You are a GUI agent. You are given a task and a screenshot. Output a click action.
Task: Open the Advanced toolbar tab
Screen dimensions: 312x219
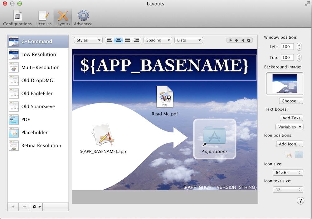[x=83, y=18]
